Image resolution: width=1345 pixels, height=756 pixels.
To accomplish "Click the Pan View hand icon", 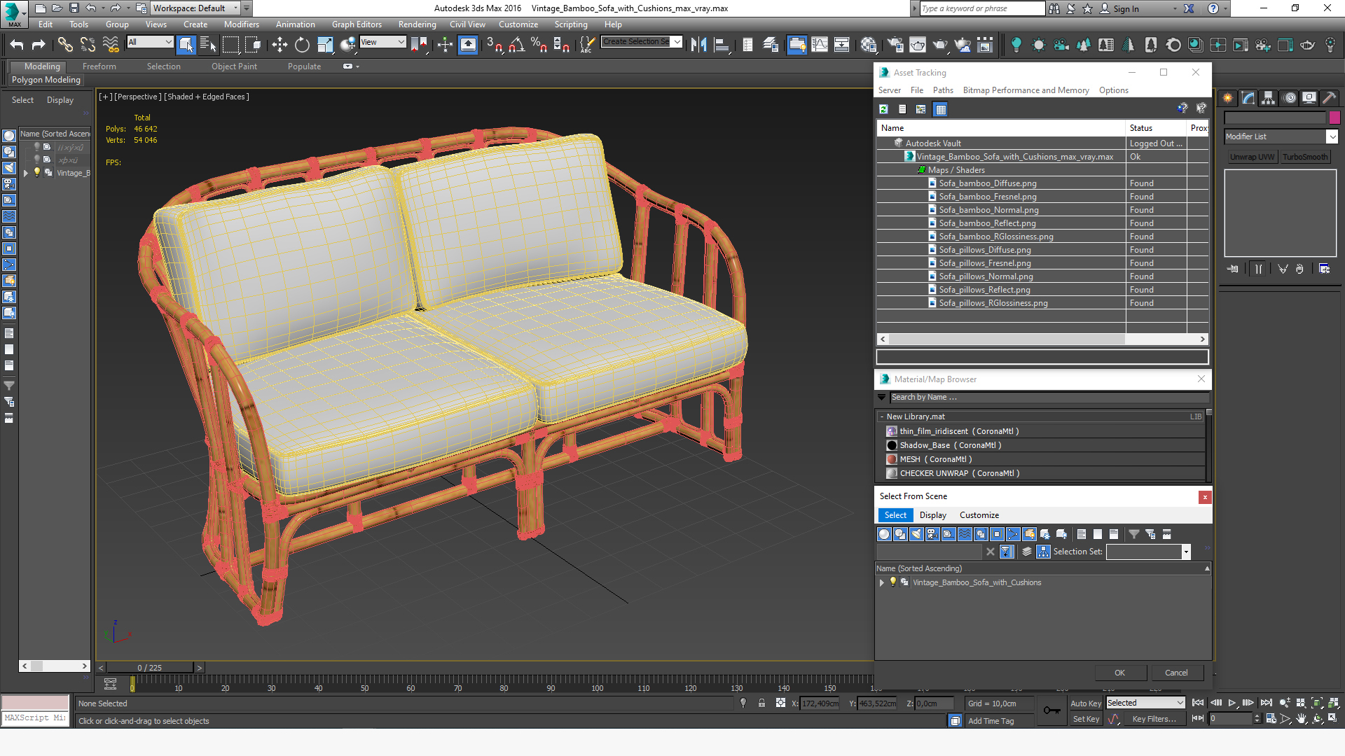I will tap(1301, 718).
